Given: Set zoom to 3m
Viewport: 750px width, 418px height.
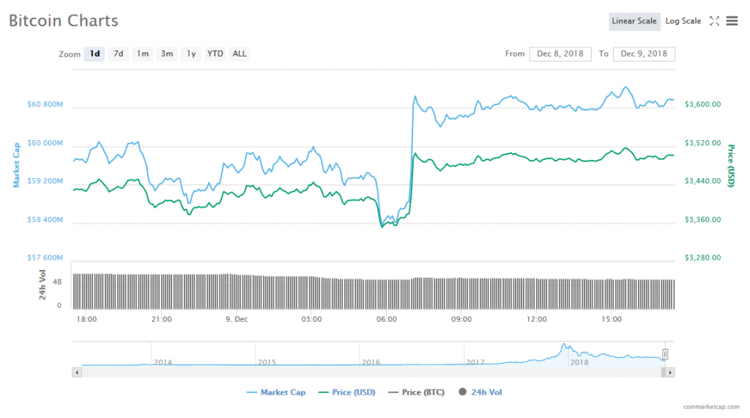Looking at the screenshot, I should (x=167, y=54).
